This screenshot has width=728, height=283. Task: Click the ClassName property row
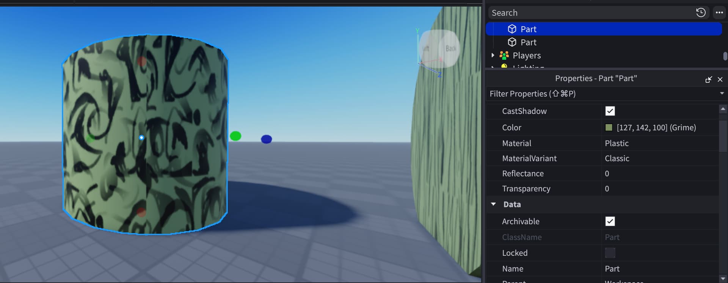tap(602, 237)
